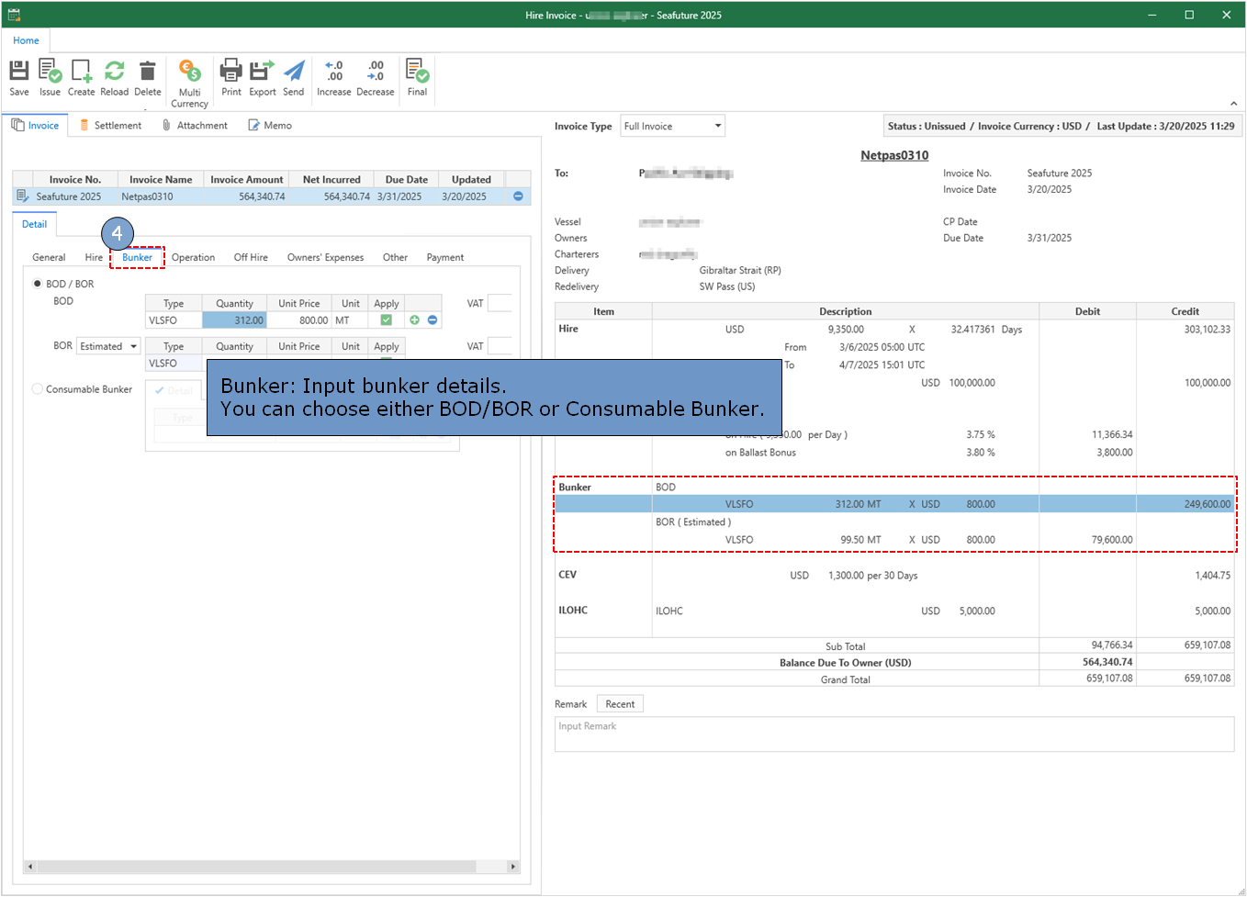Remove the Seafuture 2025 invoice row with the minus icon
The image size is (1247, 897).
click(x=518, y=196)
